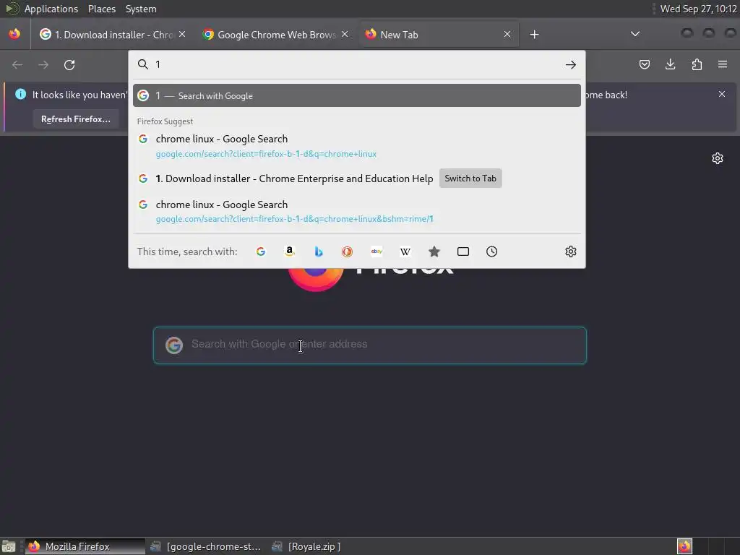Open a new tab with plus button
The width and height of the screenshot is (740, 555).
tap(534, 35)
